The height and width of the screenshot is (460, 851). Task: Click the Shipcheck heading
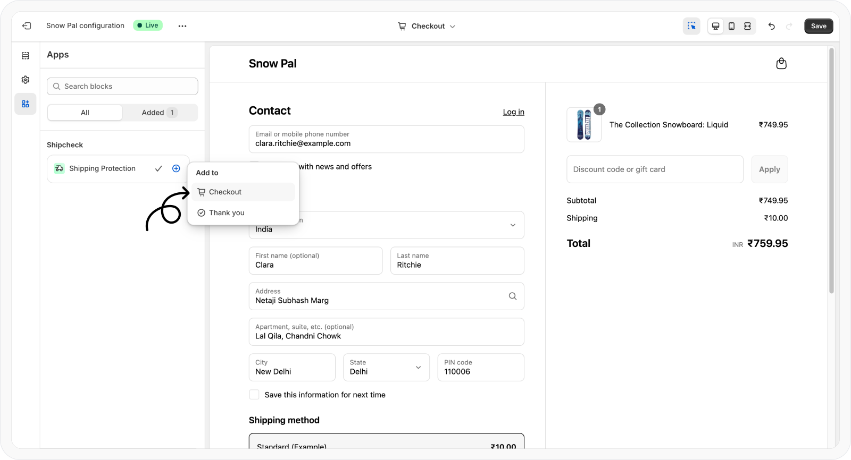pyautogui.click(x=65, y=145)
